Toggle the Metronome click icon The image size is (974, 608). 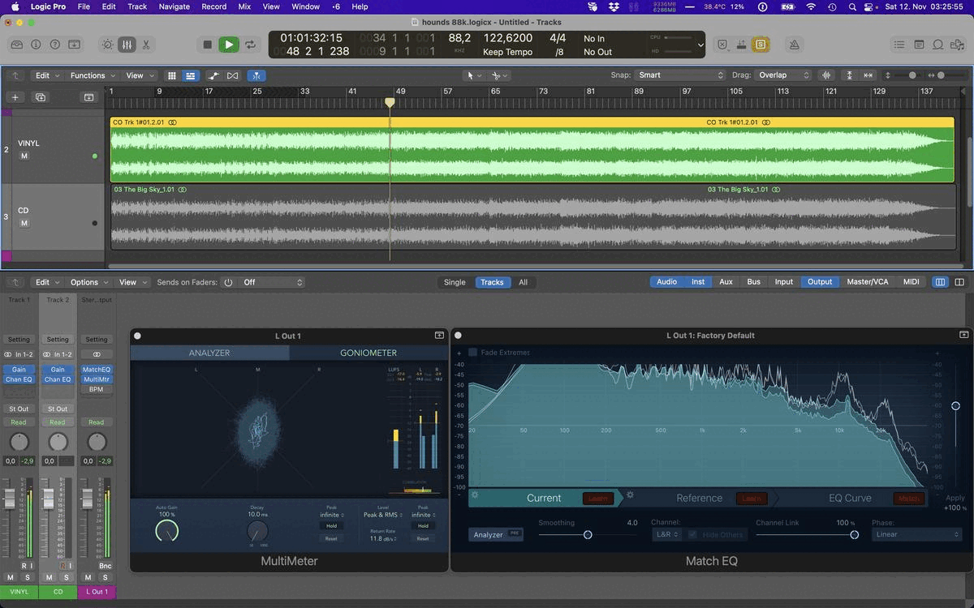point(794,45)
